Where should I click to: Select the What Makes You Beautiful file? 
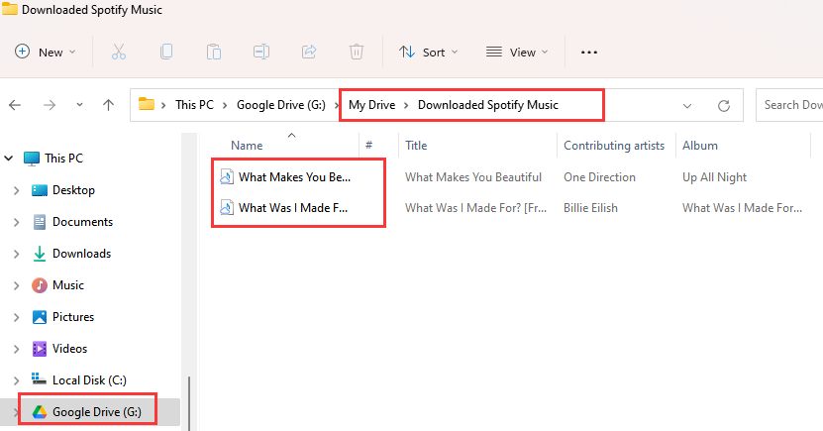point(294,177)
